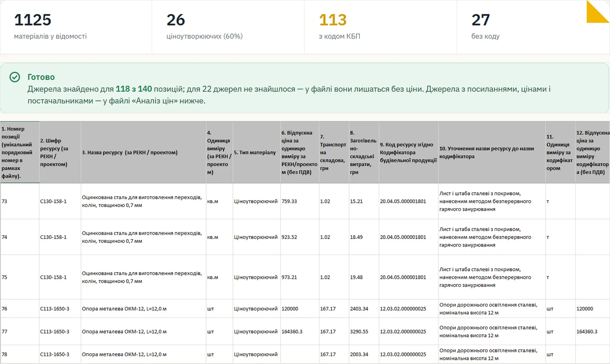Click the bold "118 з 140" count in the message
Screen dimensions: 610x364
coord(134,89)
